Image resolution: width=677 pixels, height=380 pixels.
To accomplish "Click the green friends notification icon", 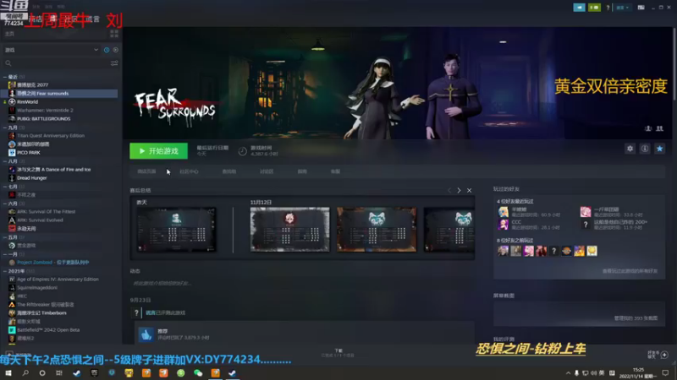I will (594, 8).
